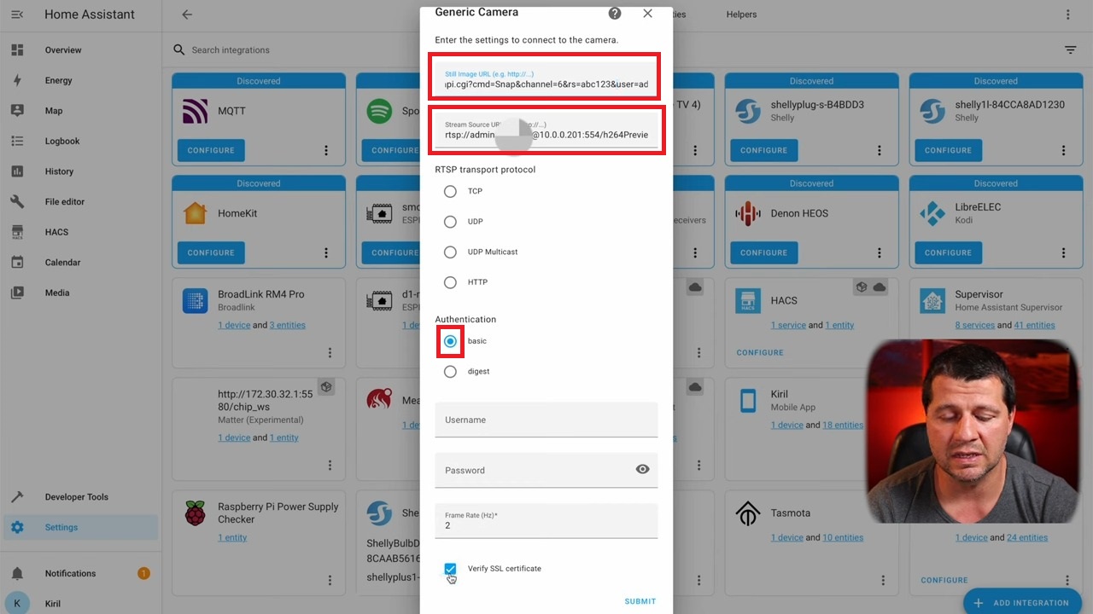This screenshot has height=614, width=1093.
Task: Click the Tasmota integration icon
Action: [x=749, y=513]
